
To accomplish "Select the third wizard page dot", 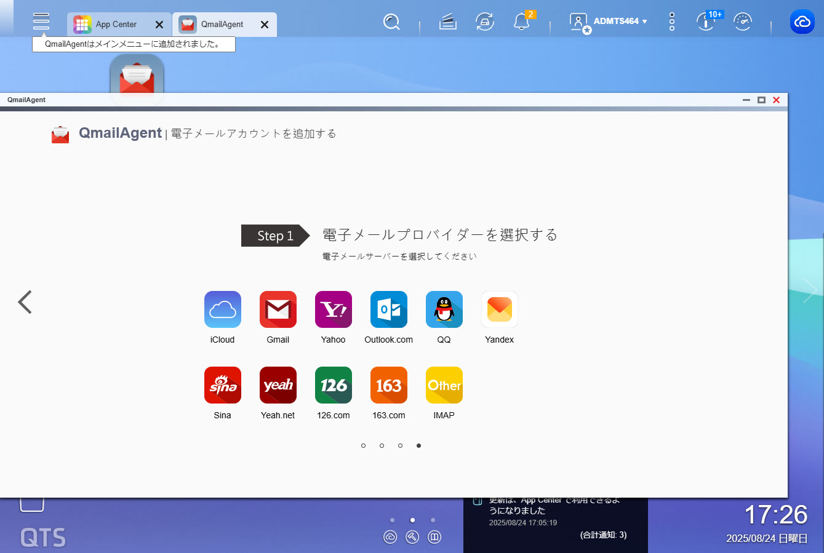I will [400, 445].
